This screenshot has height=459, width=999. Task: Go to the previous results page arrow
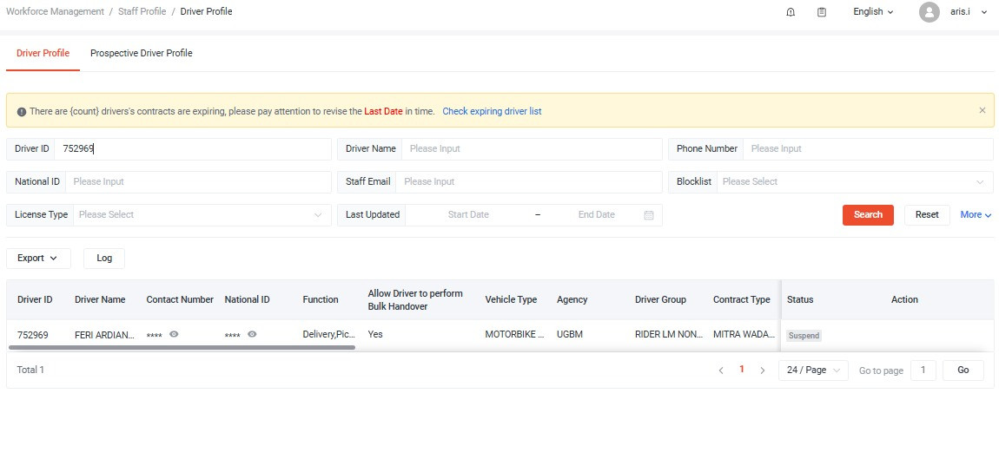tap(721, 370)
